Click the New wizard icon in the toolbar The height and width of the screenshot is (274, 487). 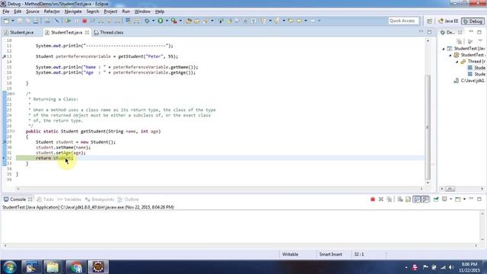tap(6, 21)
